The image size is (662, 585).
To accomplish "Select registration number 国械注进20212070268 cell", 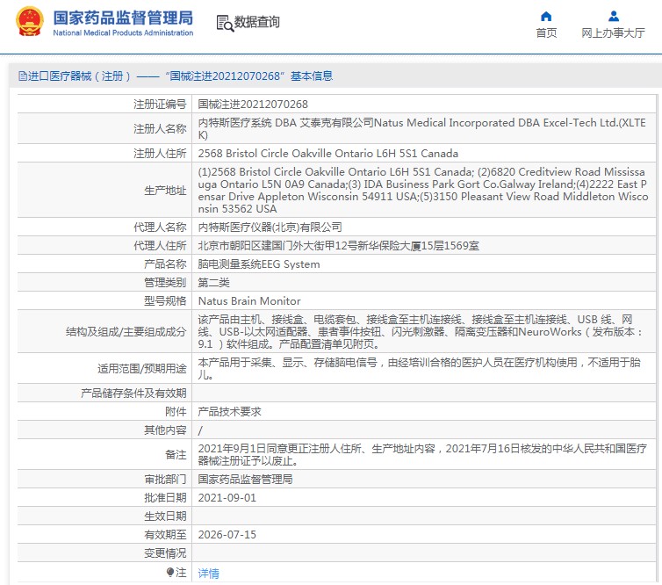I will click(253, 105).
